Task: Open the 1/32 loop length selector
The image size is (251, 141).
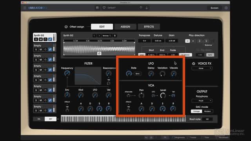Action: (200, 55)
